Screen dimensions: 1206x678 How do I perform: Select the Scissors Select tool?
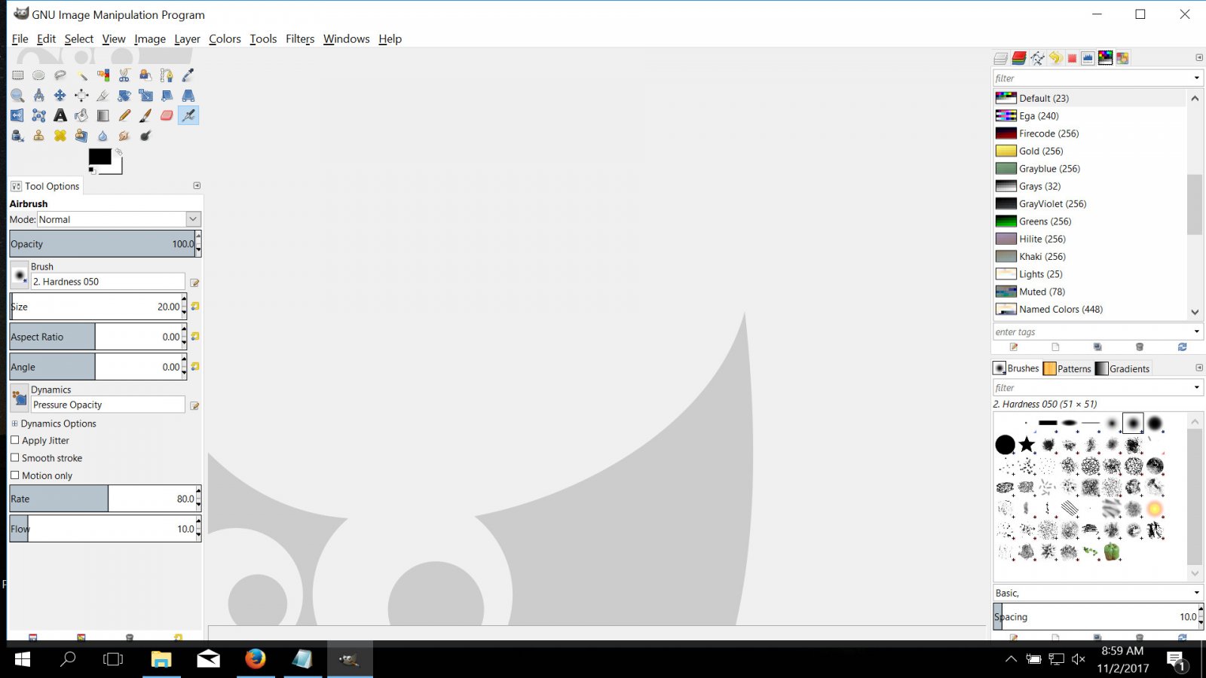124,75
